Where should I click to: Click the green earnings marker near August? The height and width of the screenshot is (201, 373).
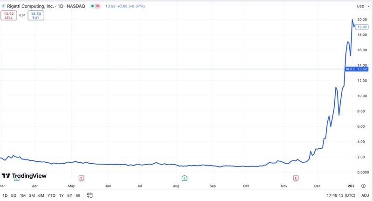(x=184, y=178)
